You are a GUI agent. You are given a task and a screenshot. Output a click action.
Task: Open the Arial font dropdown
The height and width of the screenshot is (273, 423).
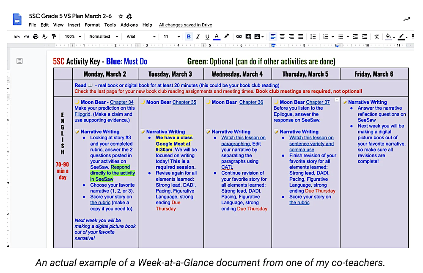click(141, 36)
